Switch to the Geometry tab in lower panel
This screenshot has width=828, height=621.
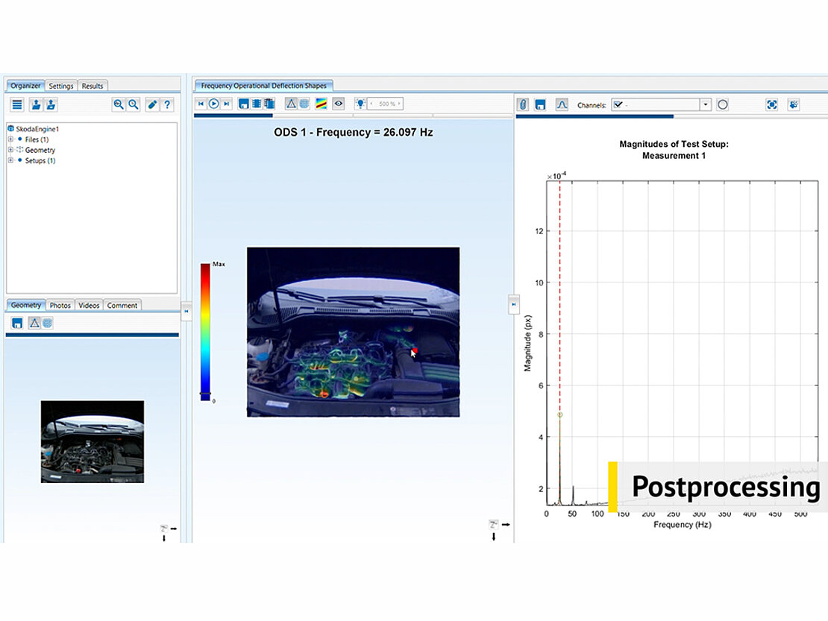pos(26,305)
